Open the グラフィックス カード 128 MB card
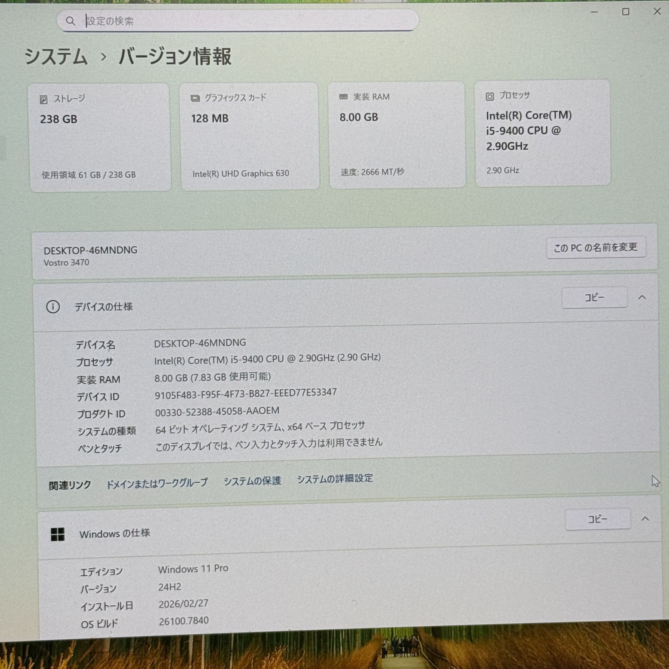 [250, 136]
